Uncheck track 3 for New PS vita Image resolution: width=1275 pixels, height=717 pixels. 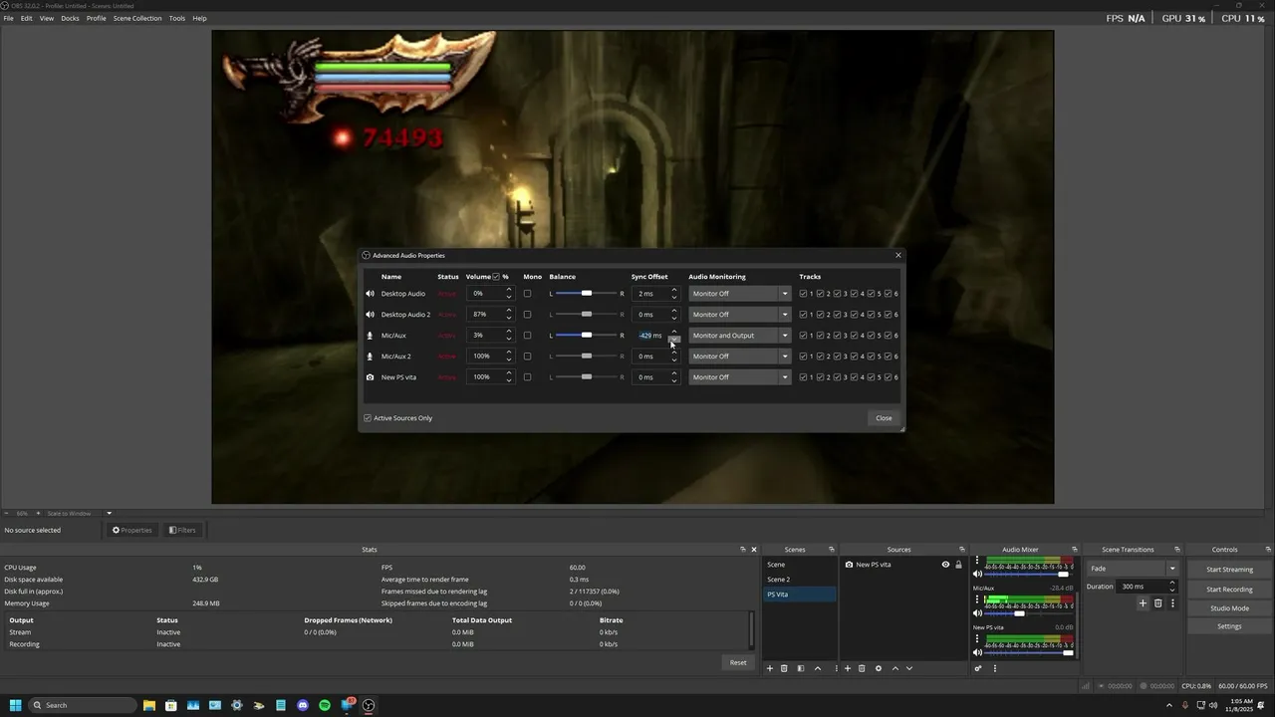837,377
